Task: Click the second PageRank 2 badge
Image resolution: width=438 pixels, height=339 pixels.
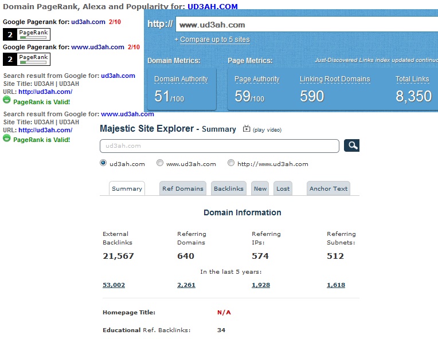Action: pyautogui.click(x=26, y=59)
